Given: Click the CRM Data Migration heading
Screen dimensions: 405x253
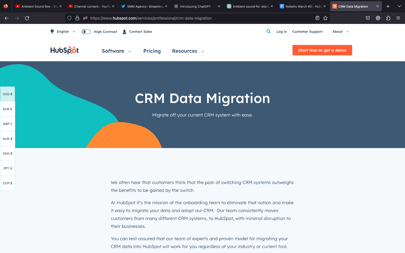Looking at the screenshot, I should coord(202,98).
